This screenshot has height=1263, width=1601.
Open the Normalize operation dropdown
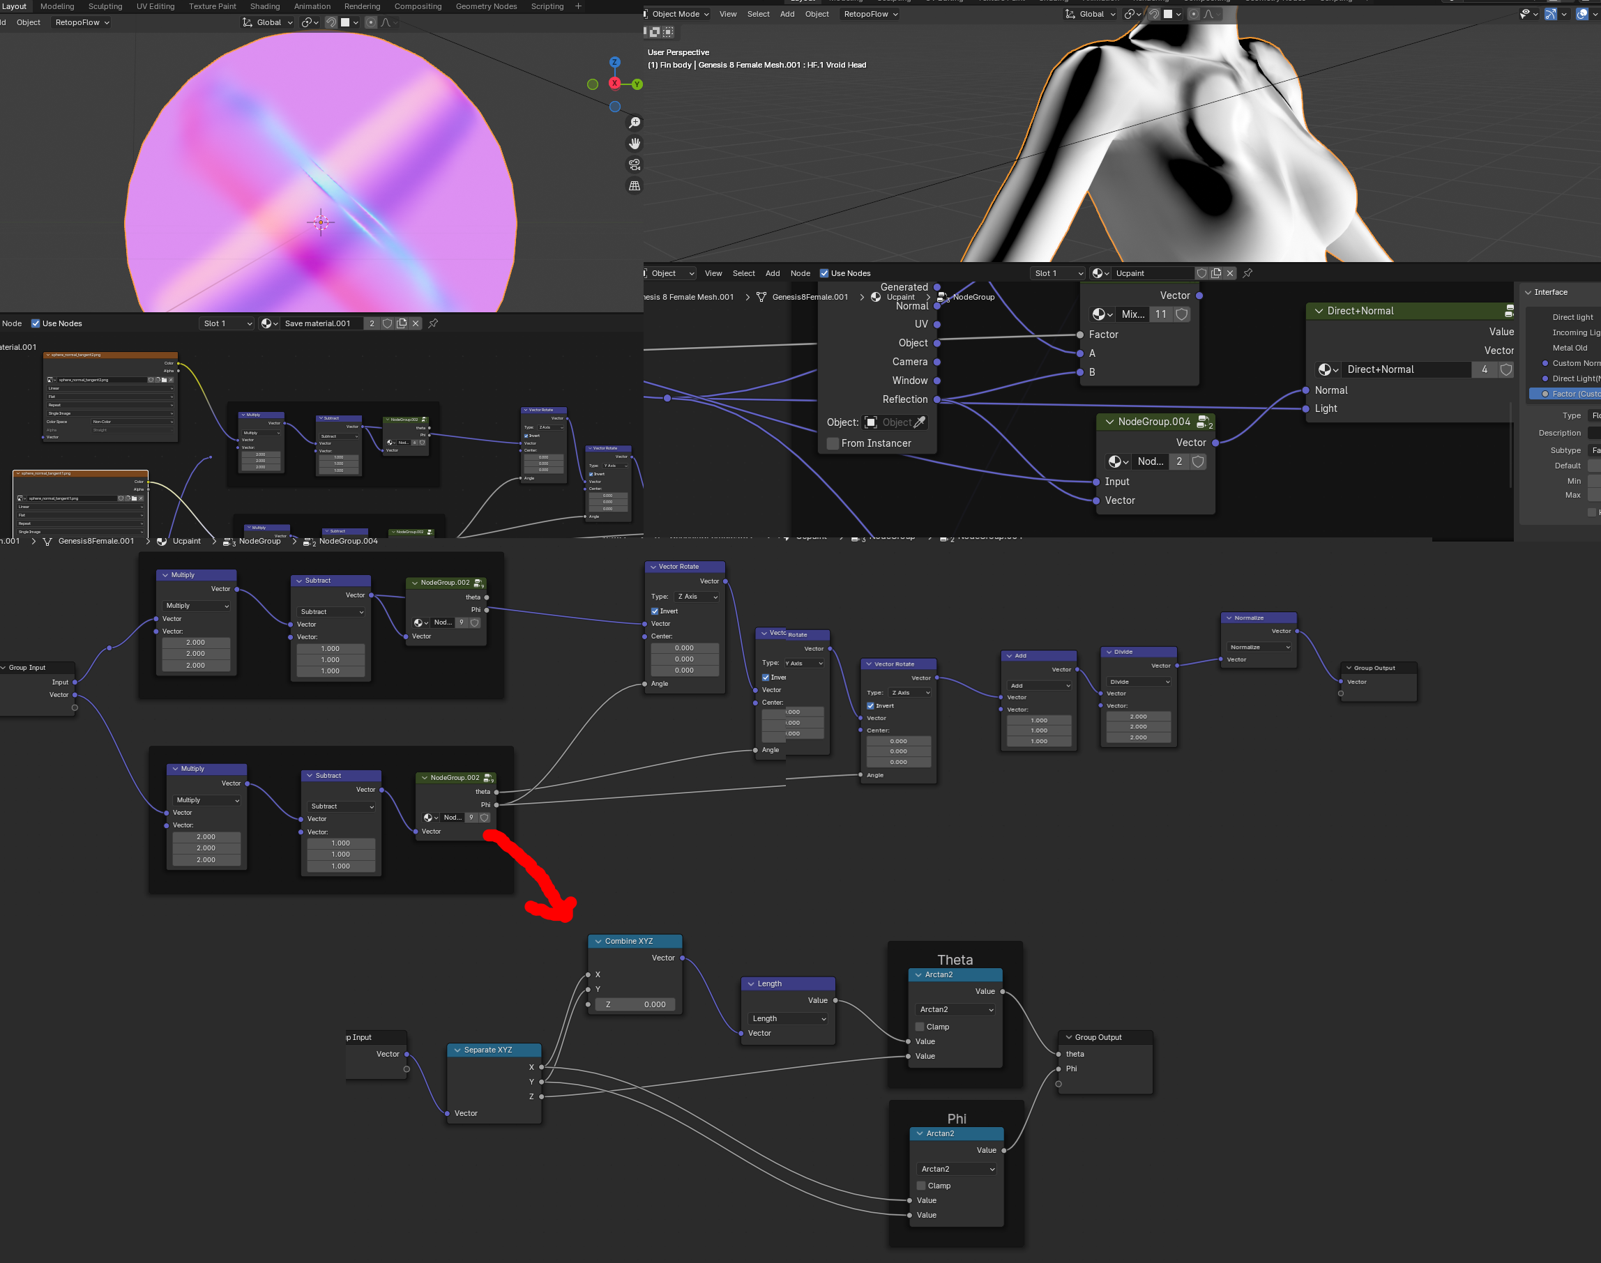1260,647
